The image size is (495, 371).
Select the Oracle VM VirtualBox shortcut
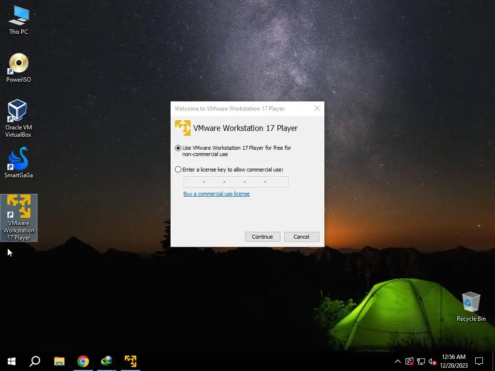point(19,118)
